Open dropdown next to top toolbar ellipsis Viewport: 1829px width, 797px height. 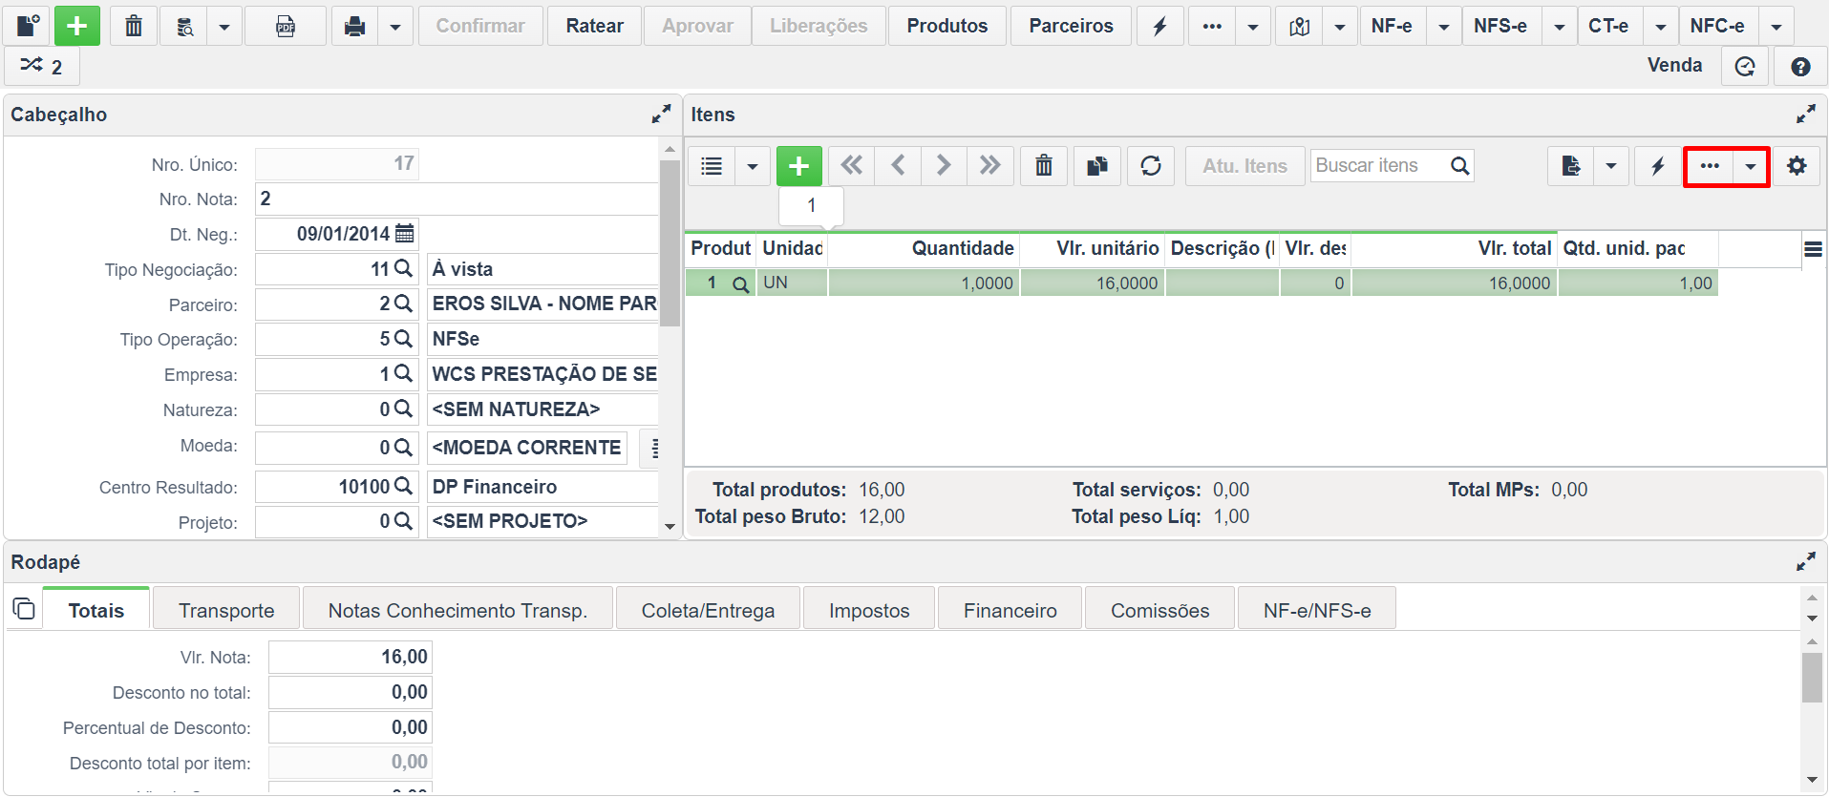click(1253, 26)
